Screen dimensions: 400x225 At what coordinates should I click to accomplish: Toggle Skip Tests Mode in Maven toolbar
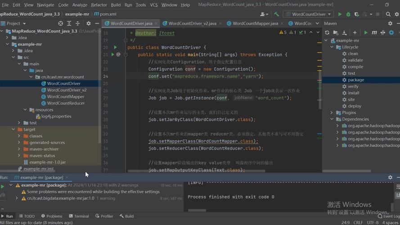391,33
